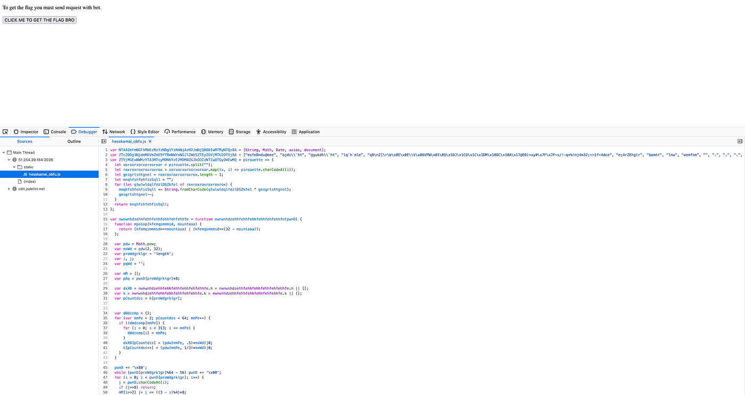Switch to the Outline sub-tab
The height and width of the screenshot is (395, 745).
(74, 141)
